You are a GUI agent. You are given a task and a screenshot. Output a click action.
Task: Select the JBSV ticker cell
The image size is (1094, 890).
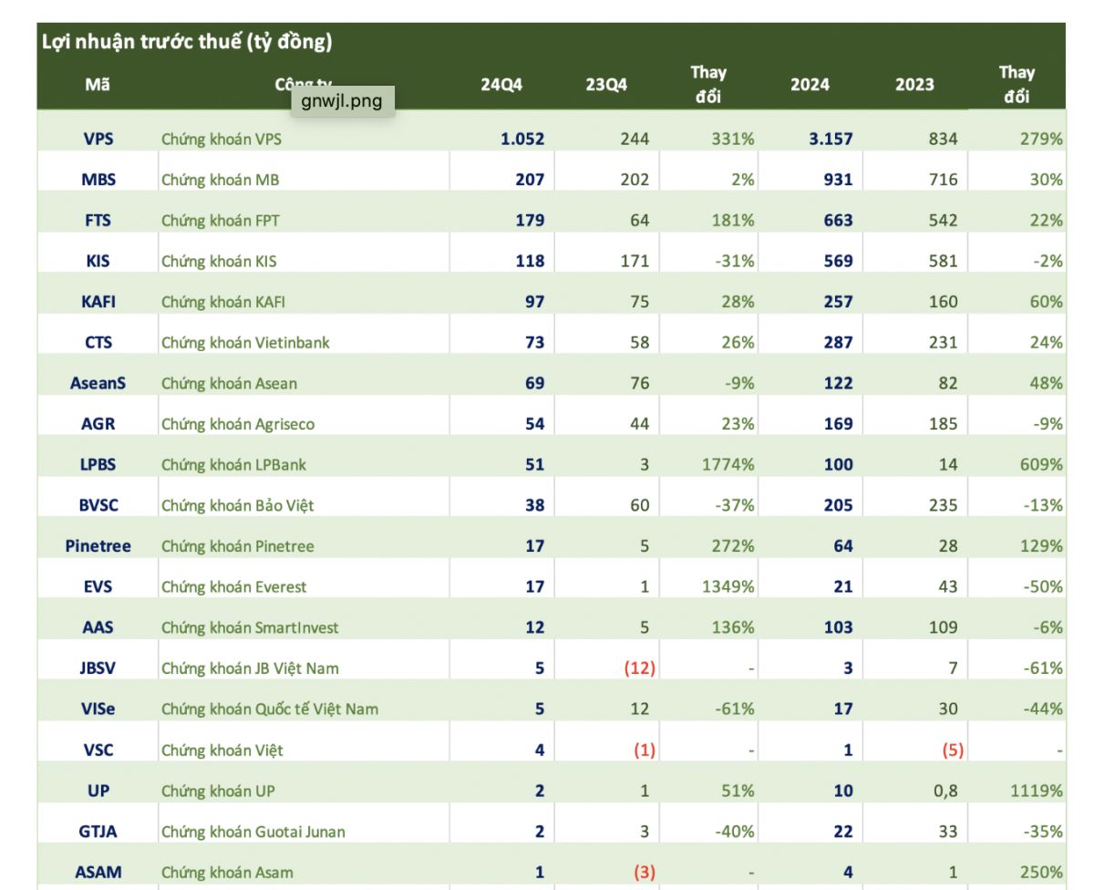point(98,667)
